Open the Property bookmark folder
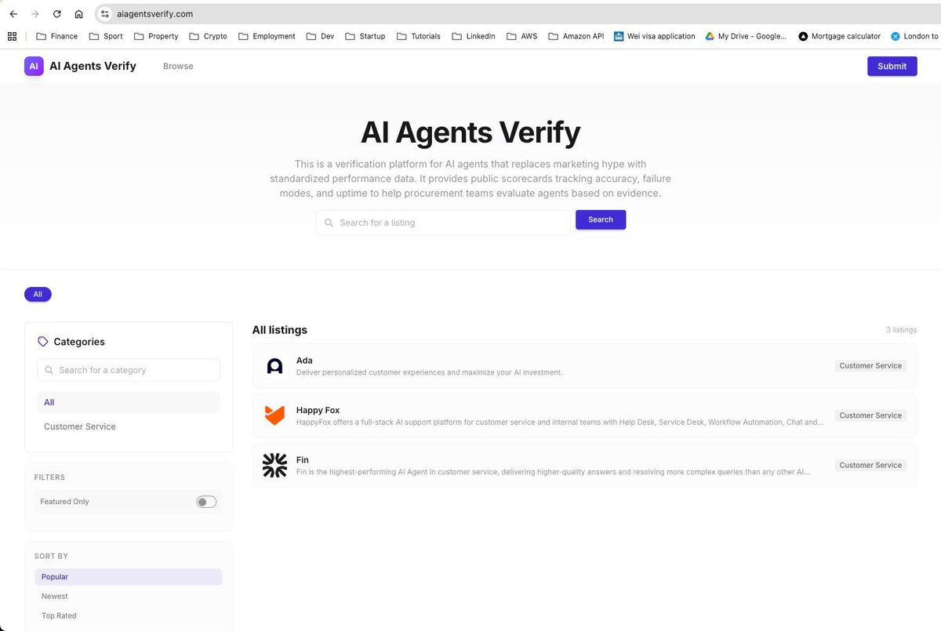 click(156, 36)
